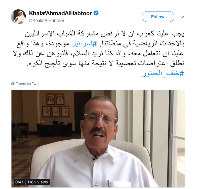Click the framed portraits in the video

56,105
